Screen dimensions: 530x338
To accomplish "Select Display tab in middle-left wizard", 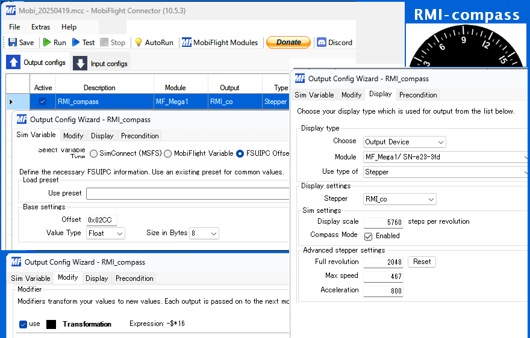I will (x=102, y=136).
